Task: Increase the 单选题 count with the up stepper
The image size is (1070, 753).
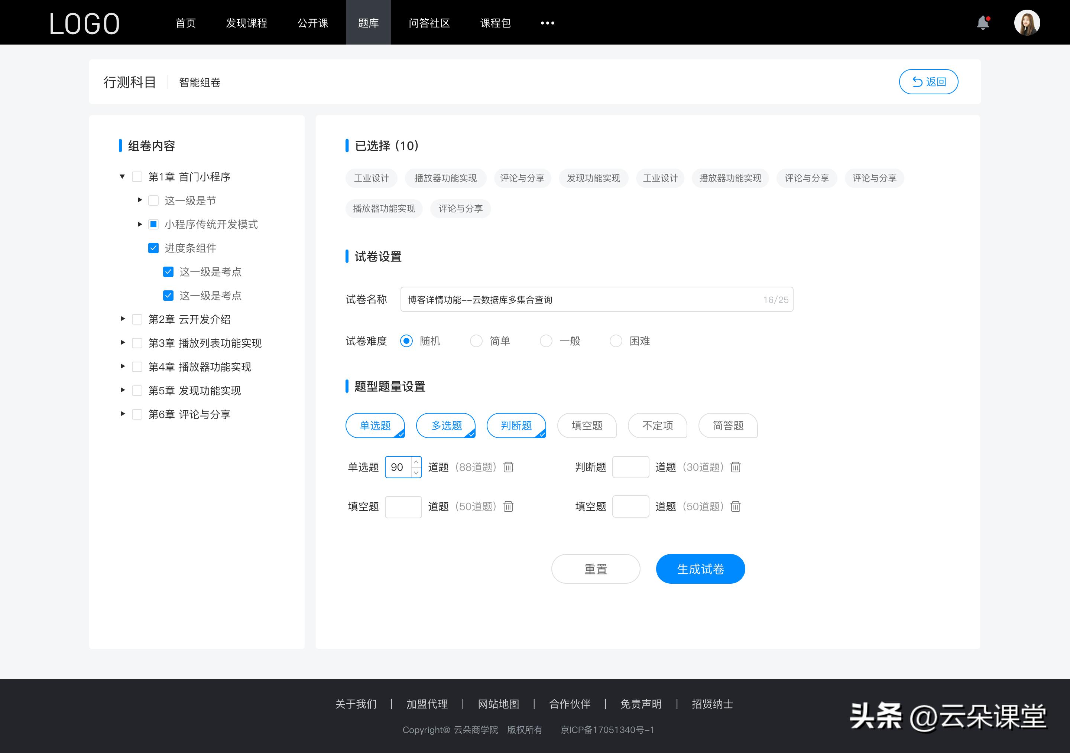Action: click(x=416, y=462)
